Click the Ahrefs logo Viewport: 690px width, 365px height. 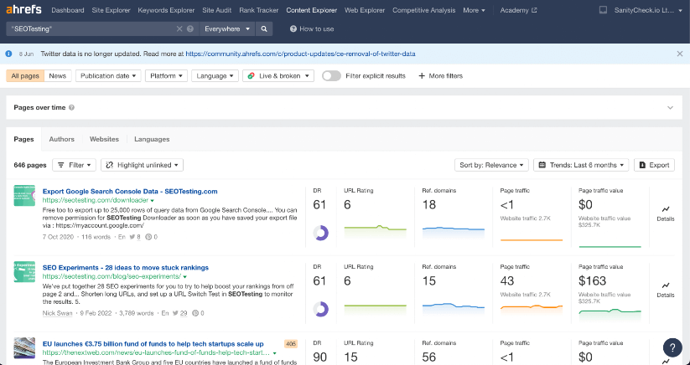(x=23, y=10)
